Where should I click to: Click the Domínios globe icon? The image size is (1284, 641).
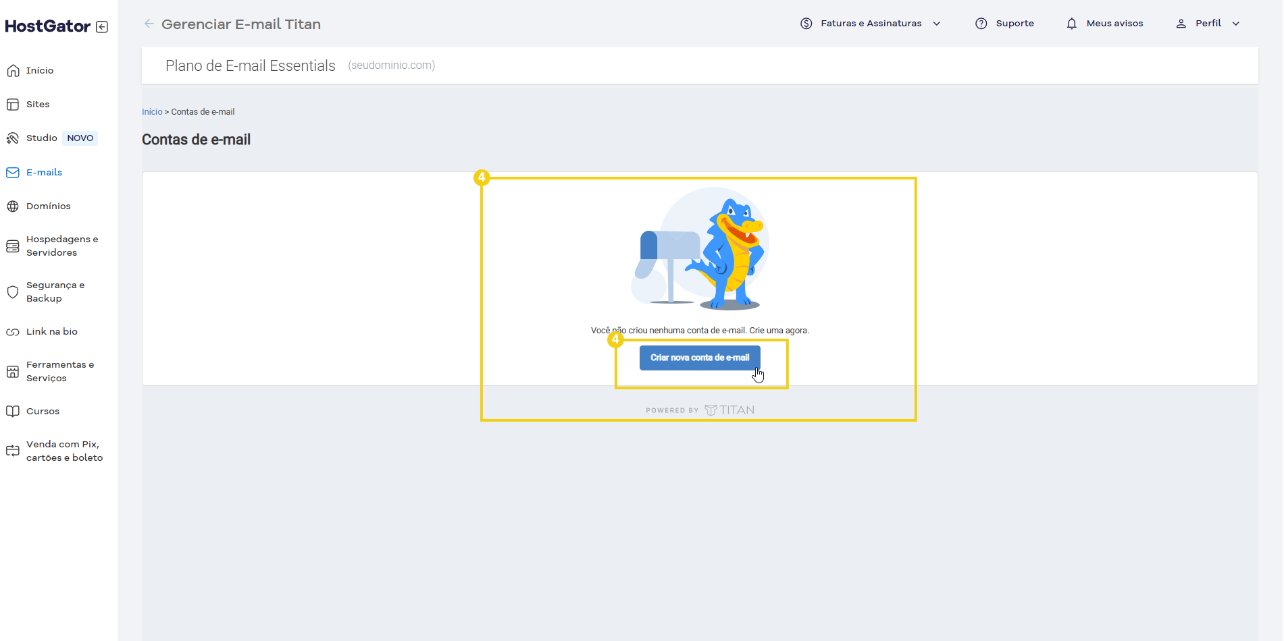coord(13,206)
